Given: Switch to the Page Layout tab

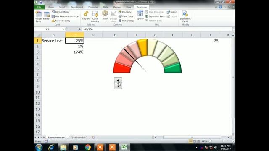Looking at the screenshot, I should point(76,7).
